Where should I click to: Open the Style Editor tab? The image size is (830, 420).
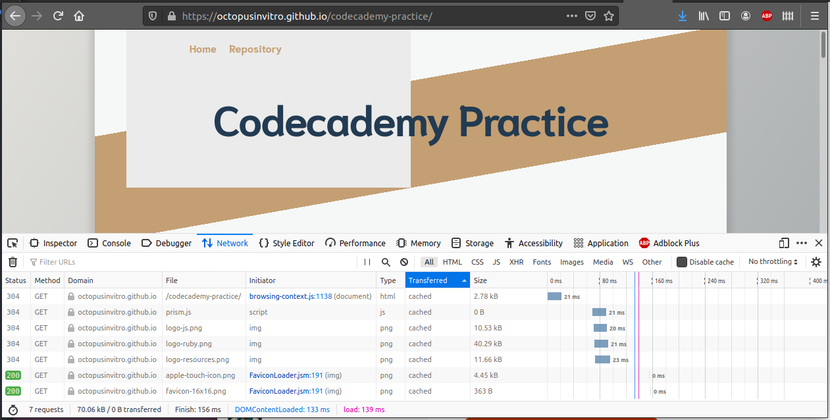(x=286, y=243)
